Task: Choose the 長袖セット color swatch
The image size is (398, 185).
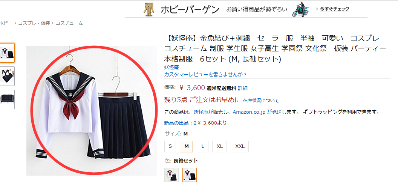Action: click(x=190, y=174)
